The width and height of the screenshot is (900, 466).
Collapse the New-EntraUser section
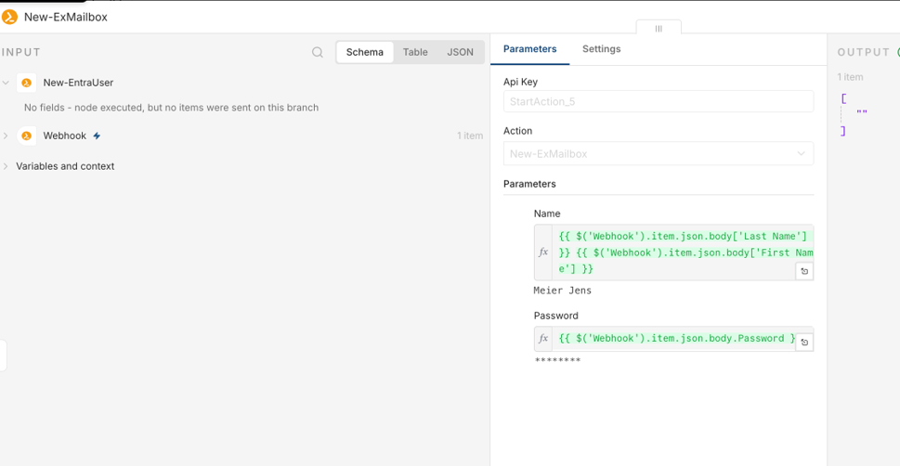(6, 83)
